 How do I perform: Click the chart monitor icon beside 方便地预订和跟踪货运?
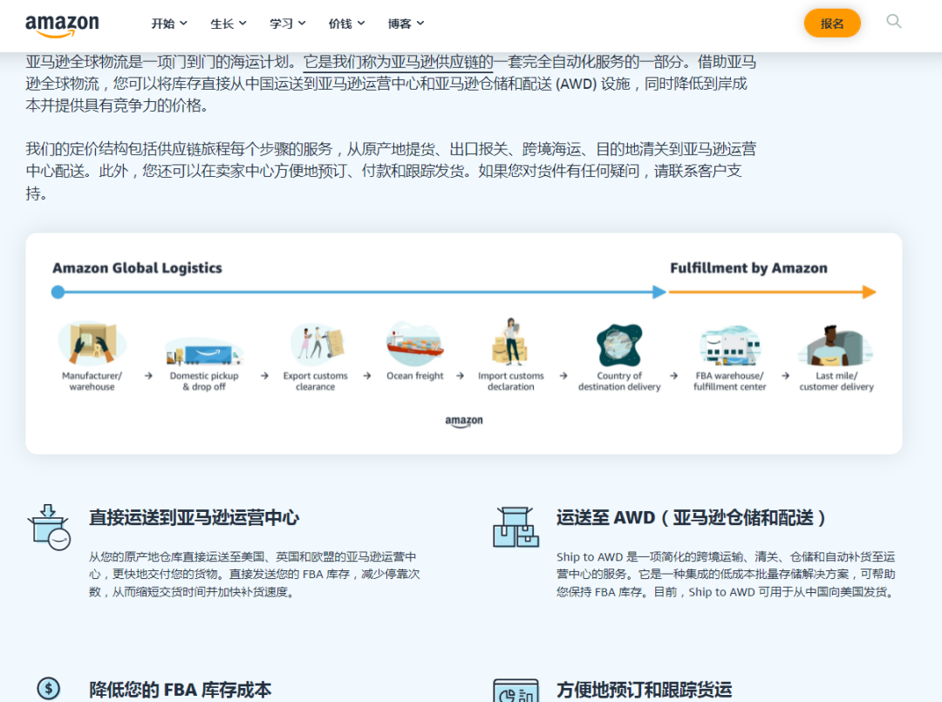pos(515,691)
